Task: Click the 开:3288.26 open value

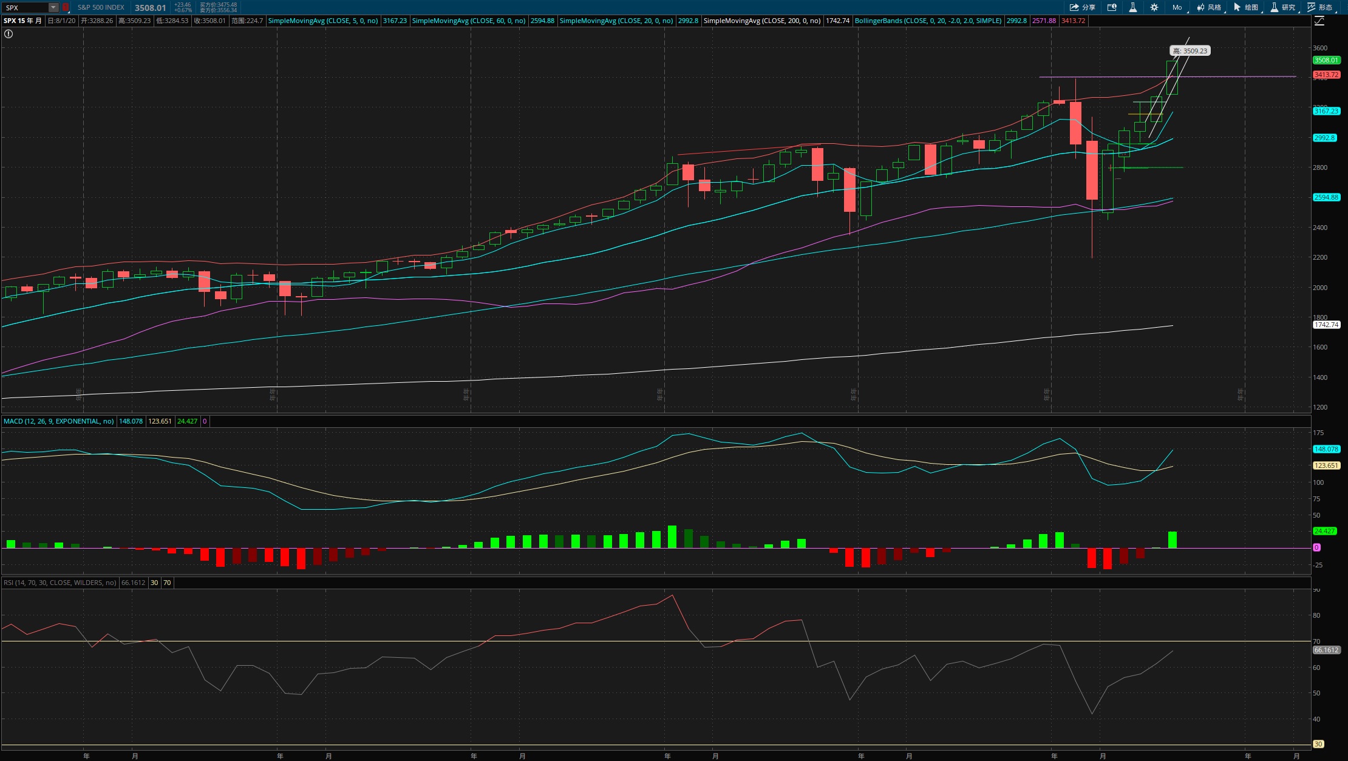Action: [97, 21]
